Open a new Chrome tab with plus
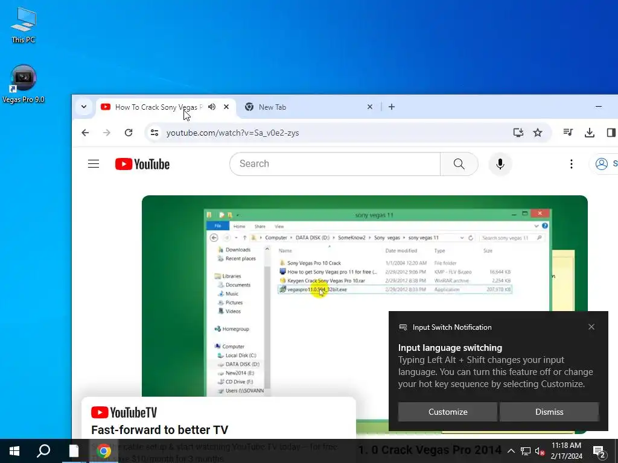 click(x=391, y=107)
